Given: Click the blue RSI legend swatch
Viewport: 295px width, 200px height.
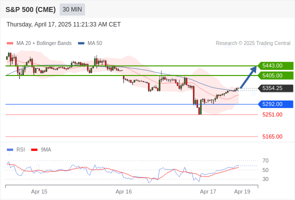Looking at the screenshot, I should [10, 150].
